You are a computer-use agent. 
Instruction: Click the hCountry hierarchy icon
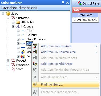pyautogui.click(x=18, y=26)
